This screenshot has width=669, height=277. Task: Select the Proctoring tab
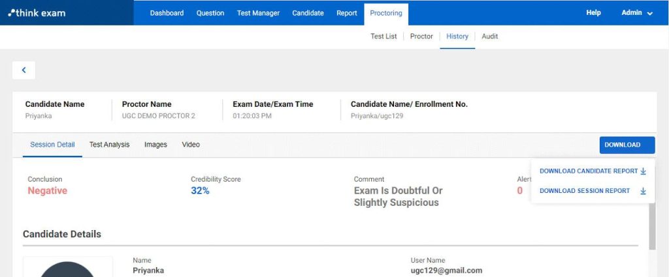(x=386, y=13)
